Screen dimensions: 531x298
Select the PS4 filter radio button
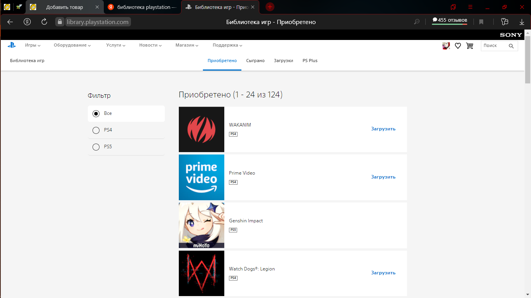(96, 130)
